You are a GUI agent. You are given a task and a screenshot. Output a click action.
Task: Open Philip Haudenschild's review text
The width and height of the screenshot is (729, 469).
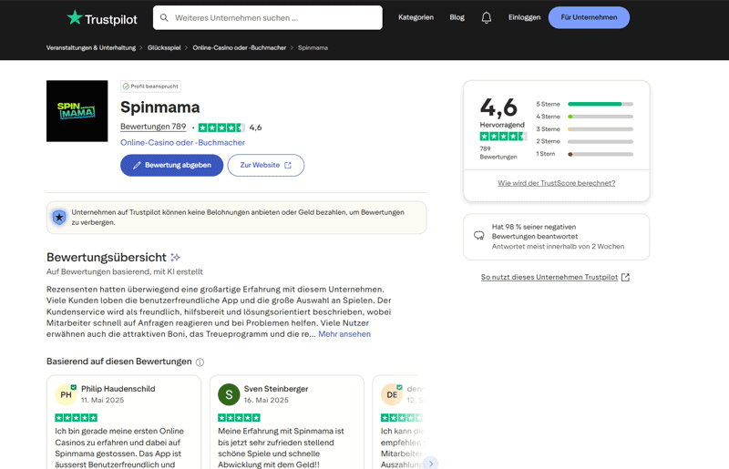point(119,448)
